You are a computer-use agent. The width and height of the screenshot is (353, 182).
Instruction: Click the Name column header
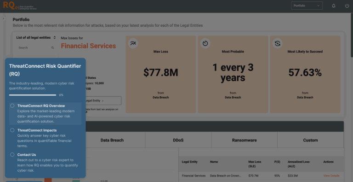click(x=214, y=162)
